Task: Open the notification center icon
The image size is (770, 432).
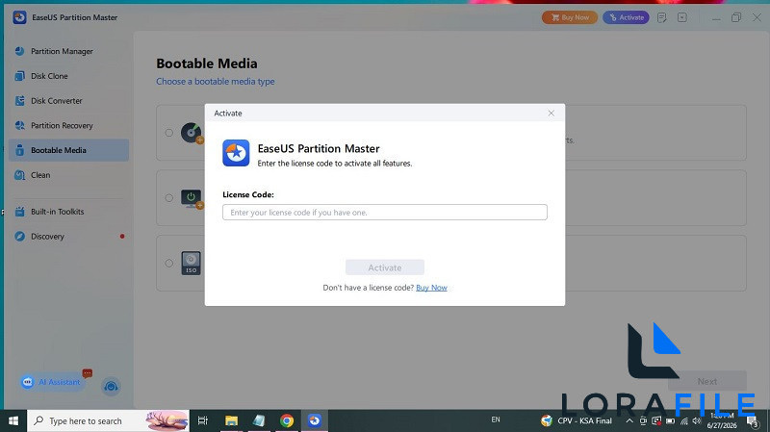Action: (752, 420)
